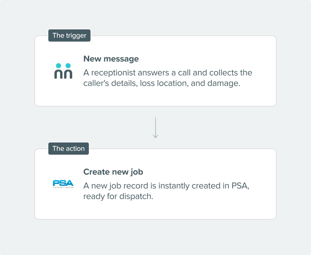Click the blue PSA logo
The width and height of the screenshot is (311, 255).
click(63, 183)
